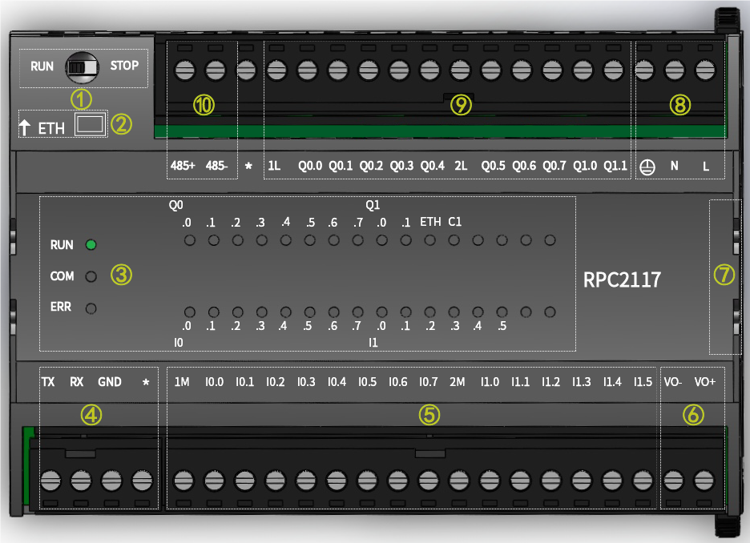Viewport: 750px width, 543px height.
Task: Click callout number 3 beside COM LED
Action: tap(121, 275)
